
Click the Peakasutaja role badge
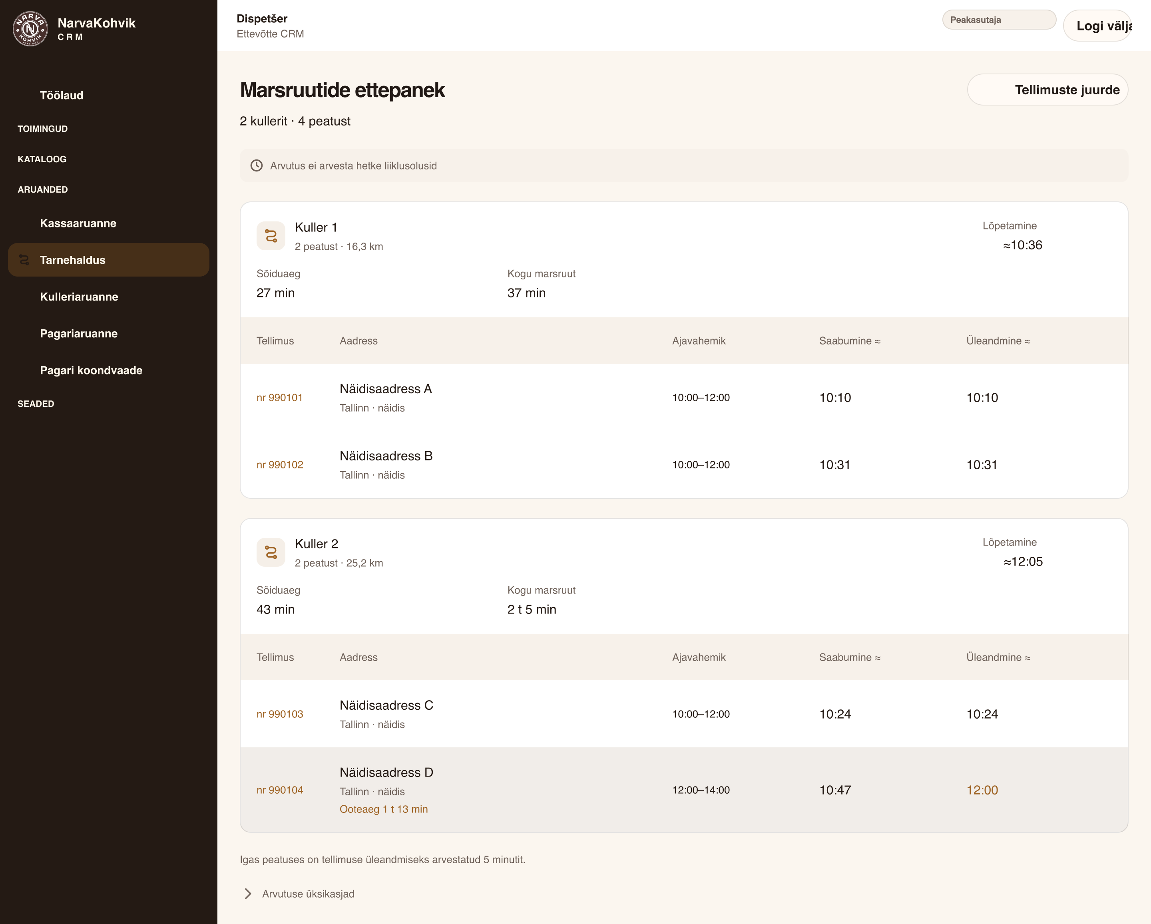click(x=999, y=20)
